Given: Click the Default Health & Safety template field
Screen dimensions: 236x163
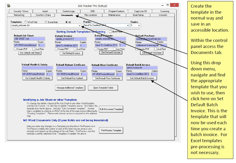Looking at the screenshot, I should coord(37,68).
